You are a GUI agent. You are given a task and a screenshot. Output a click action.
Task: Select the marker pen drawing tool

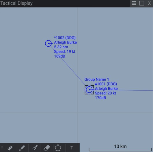[22, 148]
